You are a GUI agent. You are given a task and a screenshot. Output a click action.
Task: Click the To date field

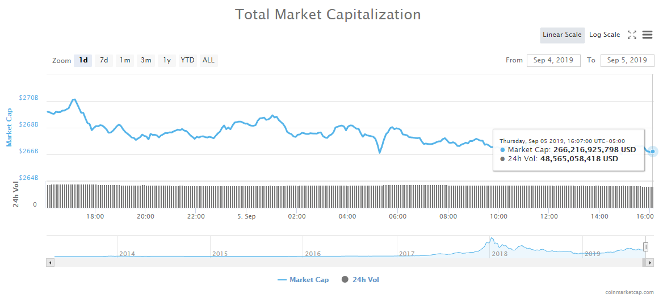coord(627,60)
